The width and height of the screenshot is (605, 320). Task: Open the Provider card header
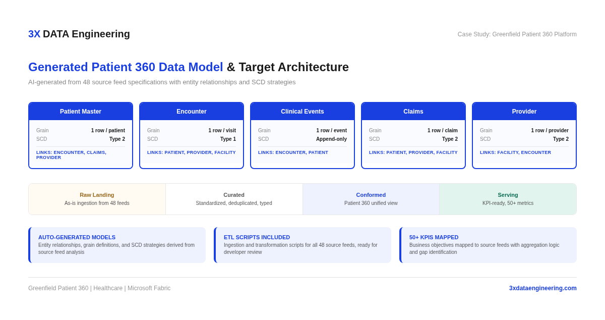pyautogui.click(x=524, y=112)
